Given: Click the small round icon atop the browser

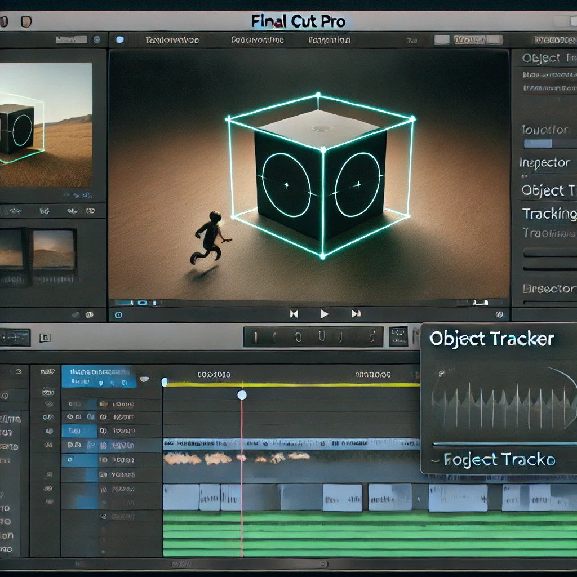Looking at the screenshot, I should [x=97, y=39].
